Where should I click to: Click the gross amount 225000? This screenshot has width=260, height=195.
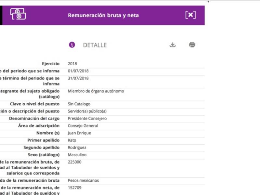(74, 162)
